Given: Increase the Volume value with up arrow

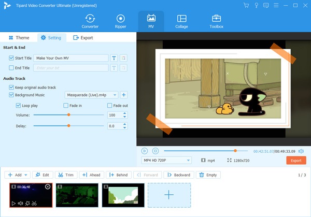Looking at the screenshot, I should coord(124,113).
